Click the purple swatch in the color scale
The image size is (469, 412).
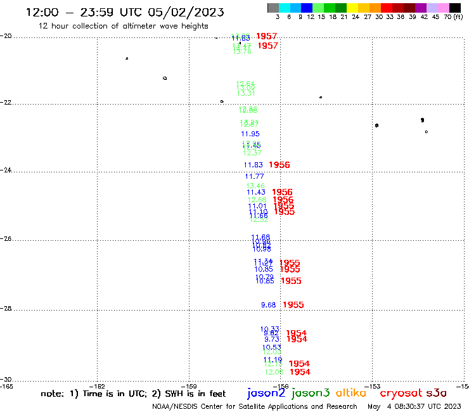[421, 8]
